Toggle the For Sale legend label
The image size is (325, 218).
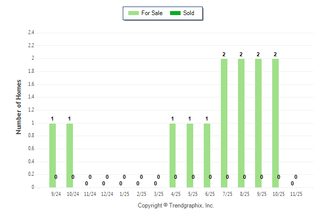click(x=152, y=13)
